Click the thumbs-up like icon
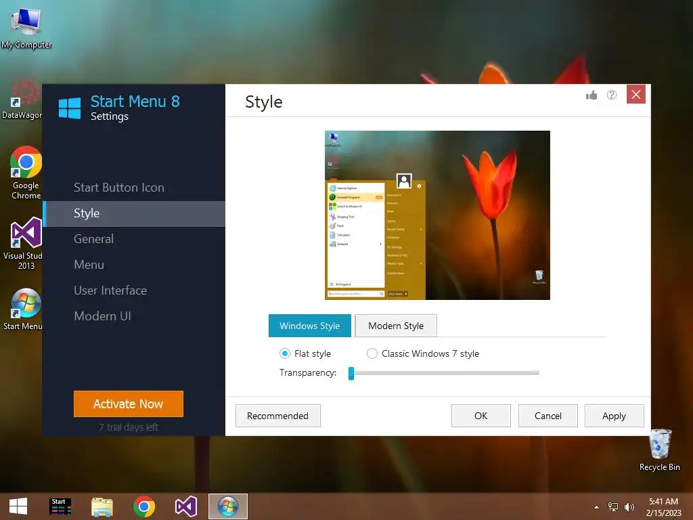693x520 pixels. pyautogui.click(x=591, y=95)
